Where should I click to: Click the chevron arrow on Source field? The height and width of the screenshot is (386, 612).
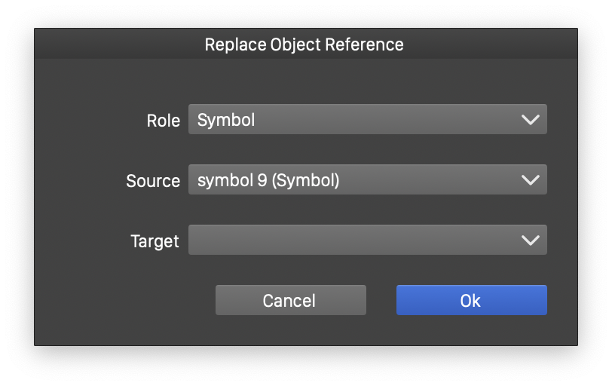tap(530, 180)
